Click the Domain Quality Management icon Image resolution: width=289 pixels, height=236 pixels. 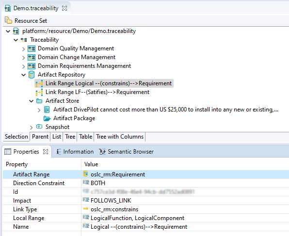[x=32, y=48]
